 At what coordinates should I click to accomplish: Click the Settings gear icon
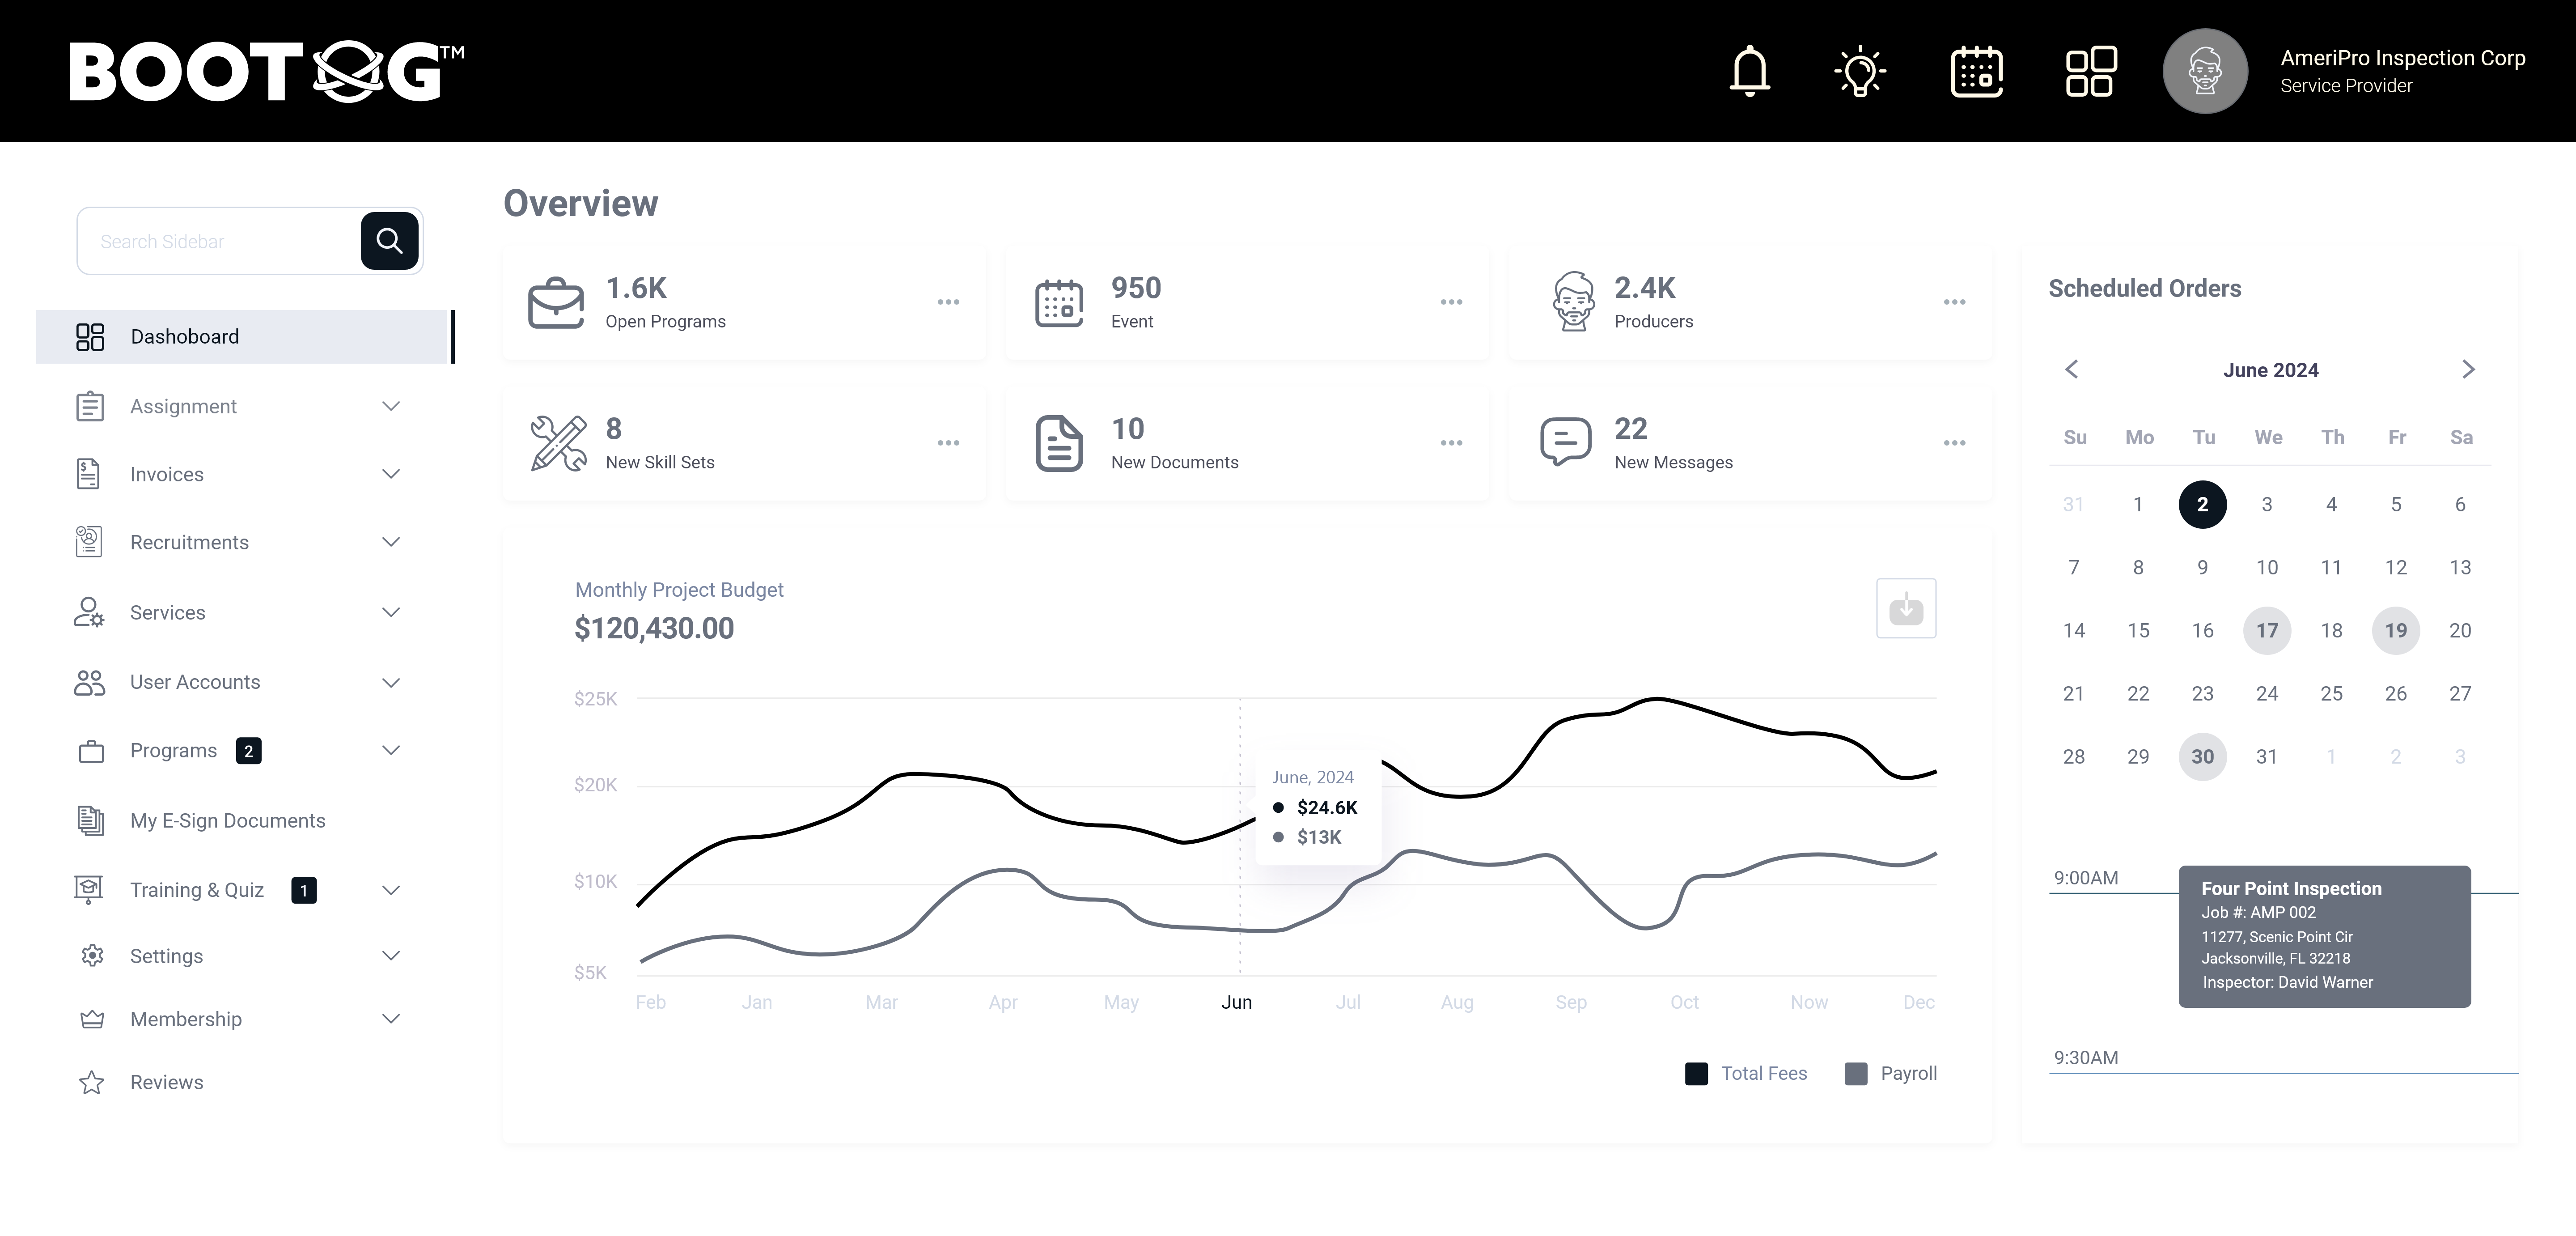pos(92,956)
